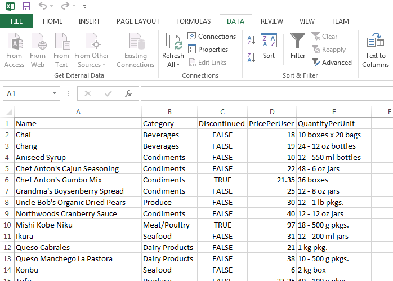The width and height of the screenshot is (393, 281).
Task: Select column C header
Action: point(222,112)
